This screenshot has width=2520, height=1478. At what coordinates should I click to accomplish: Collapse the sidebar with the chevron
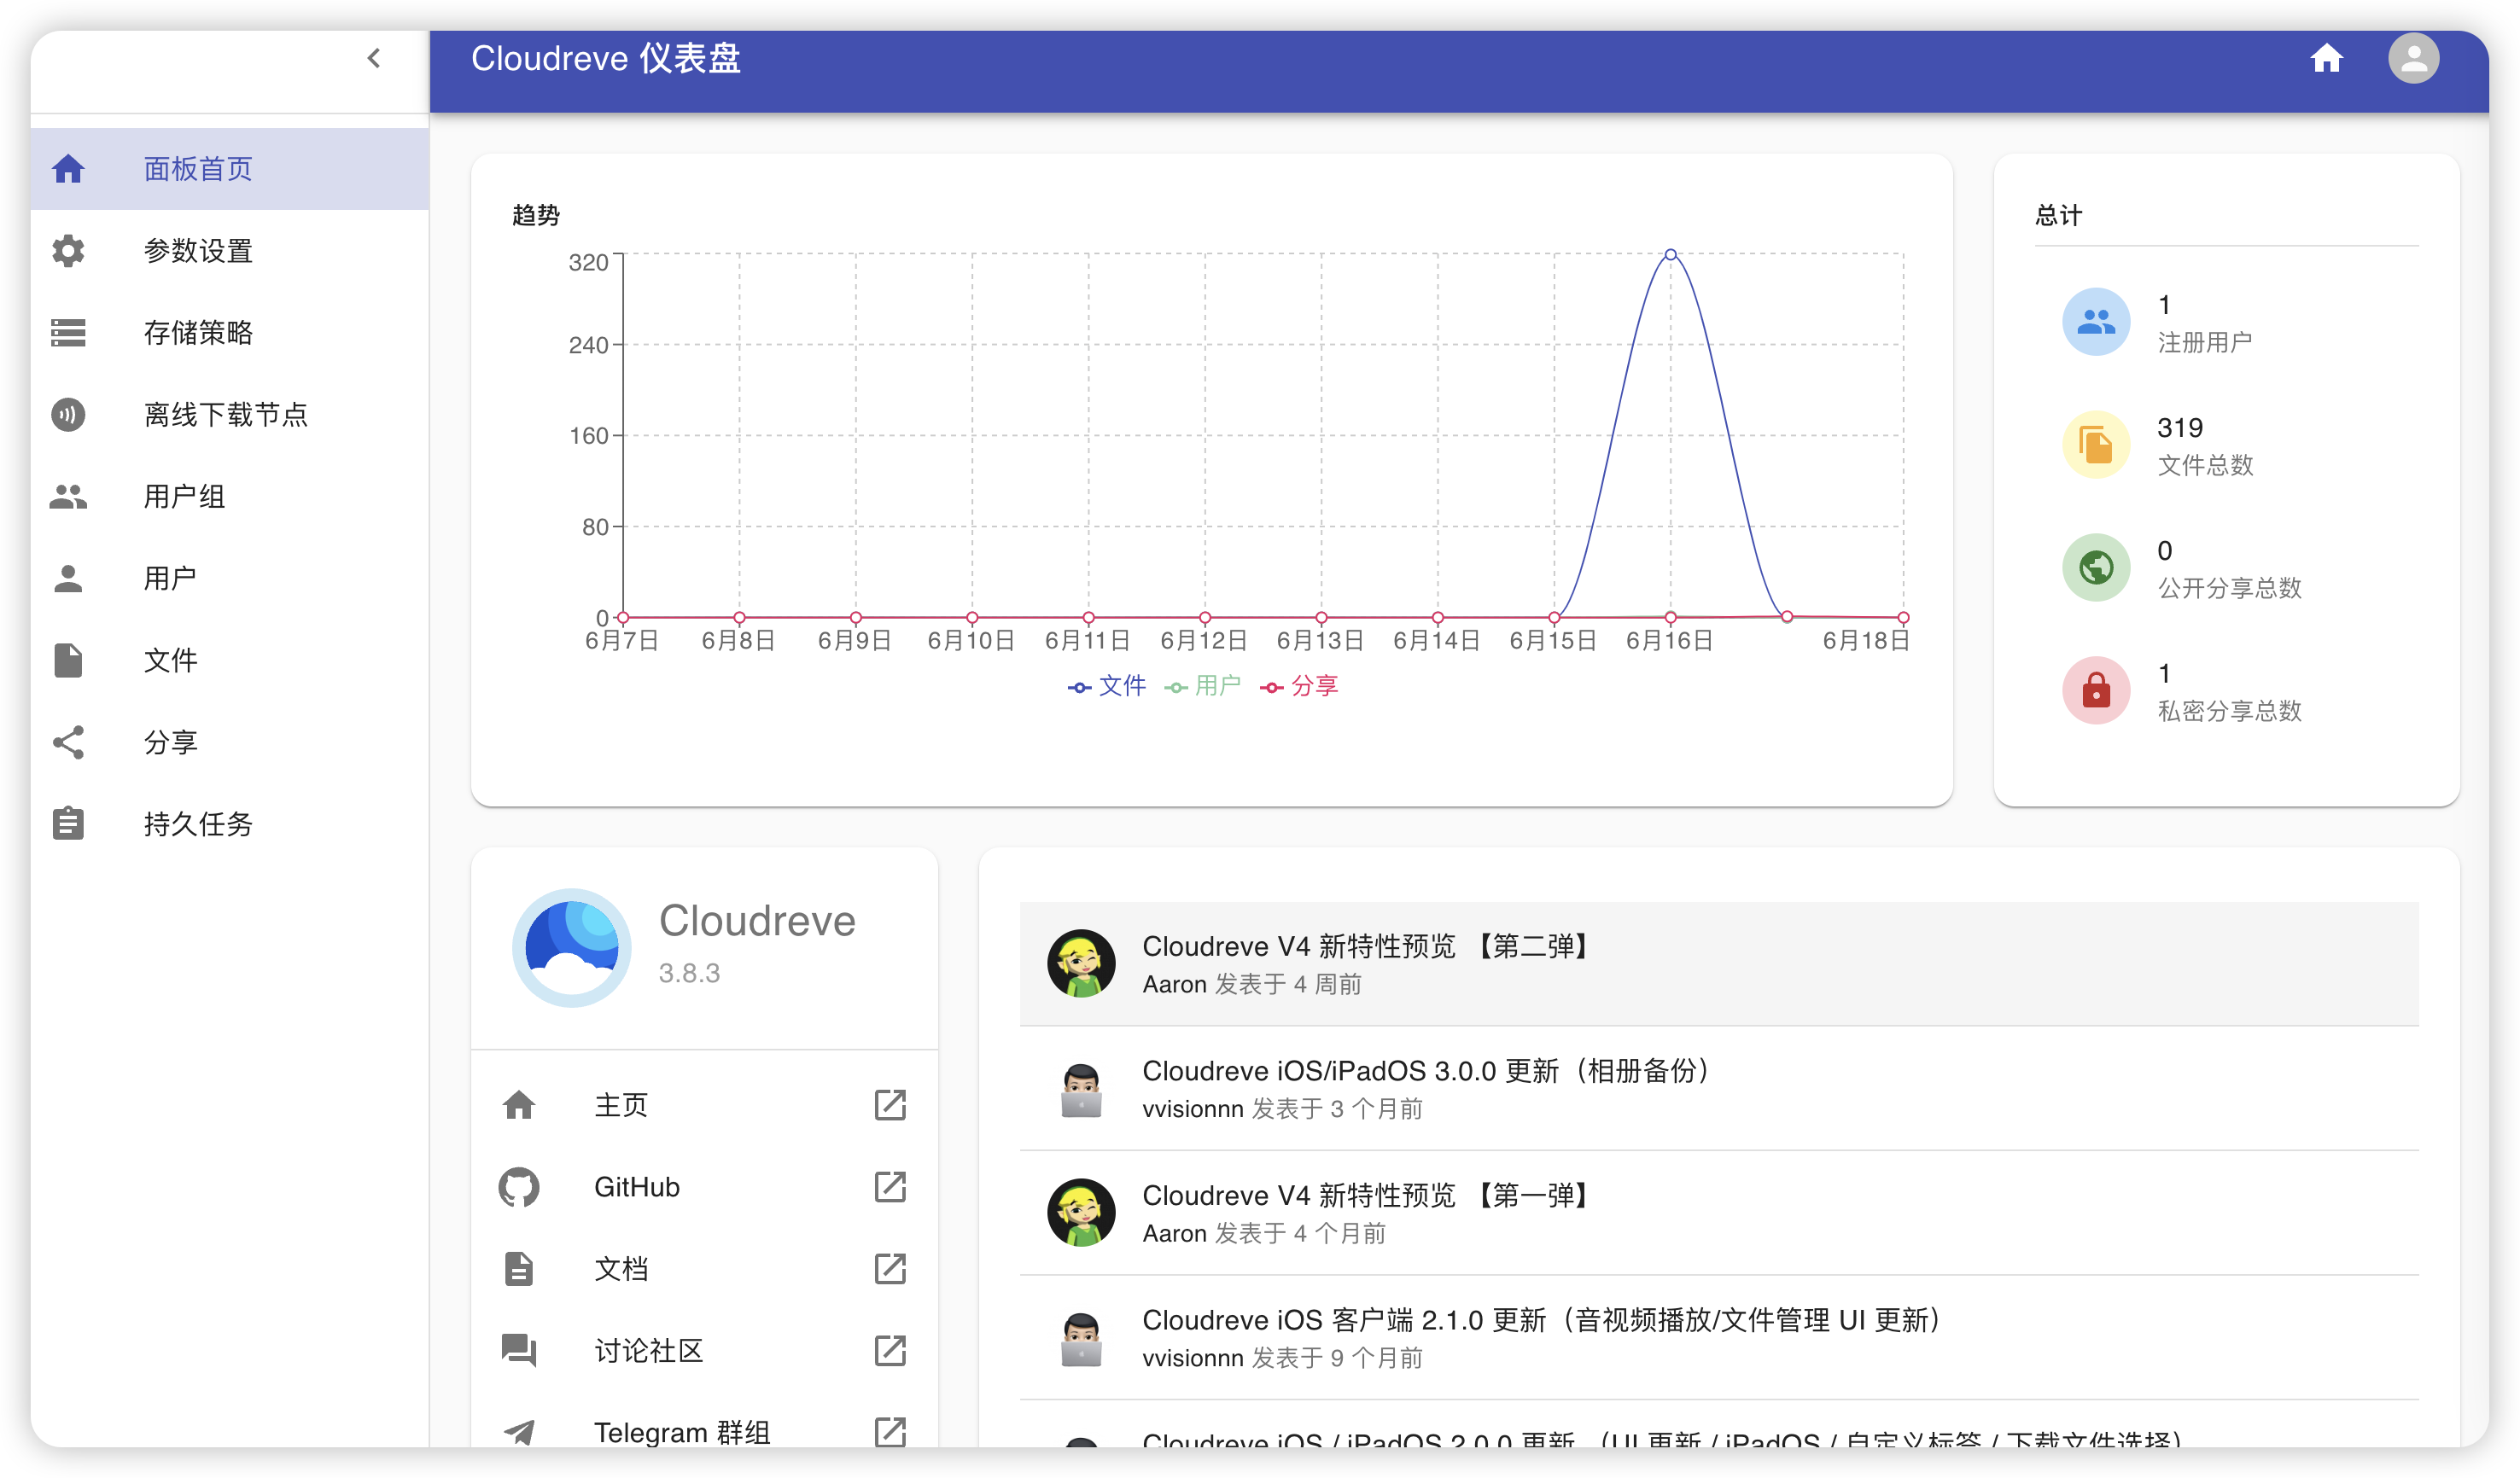[x=374, y=58]
